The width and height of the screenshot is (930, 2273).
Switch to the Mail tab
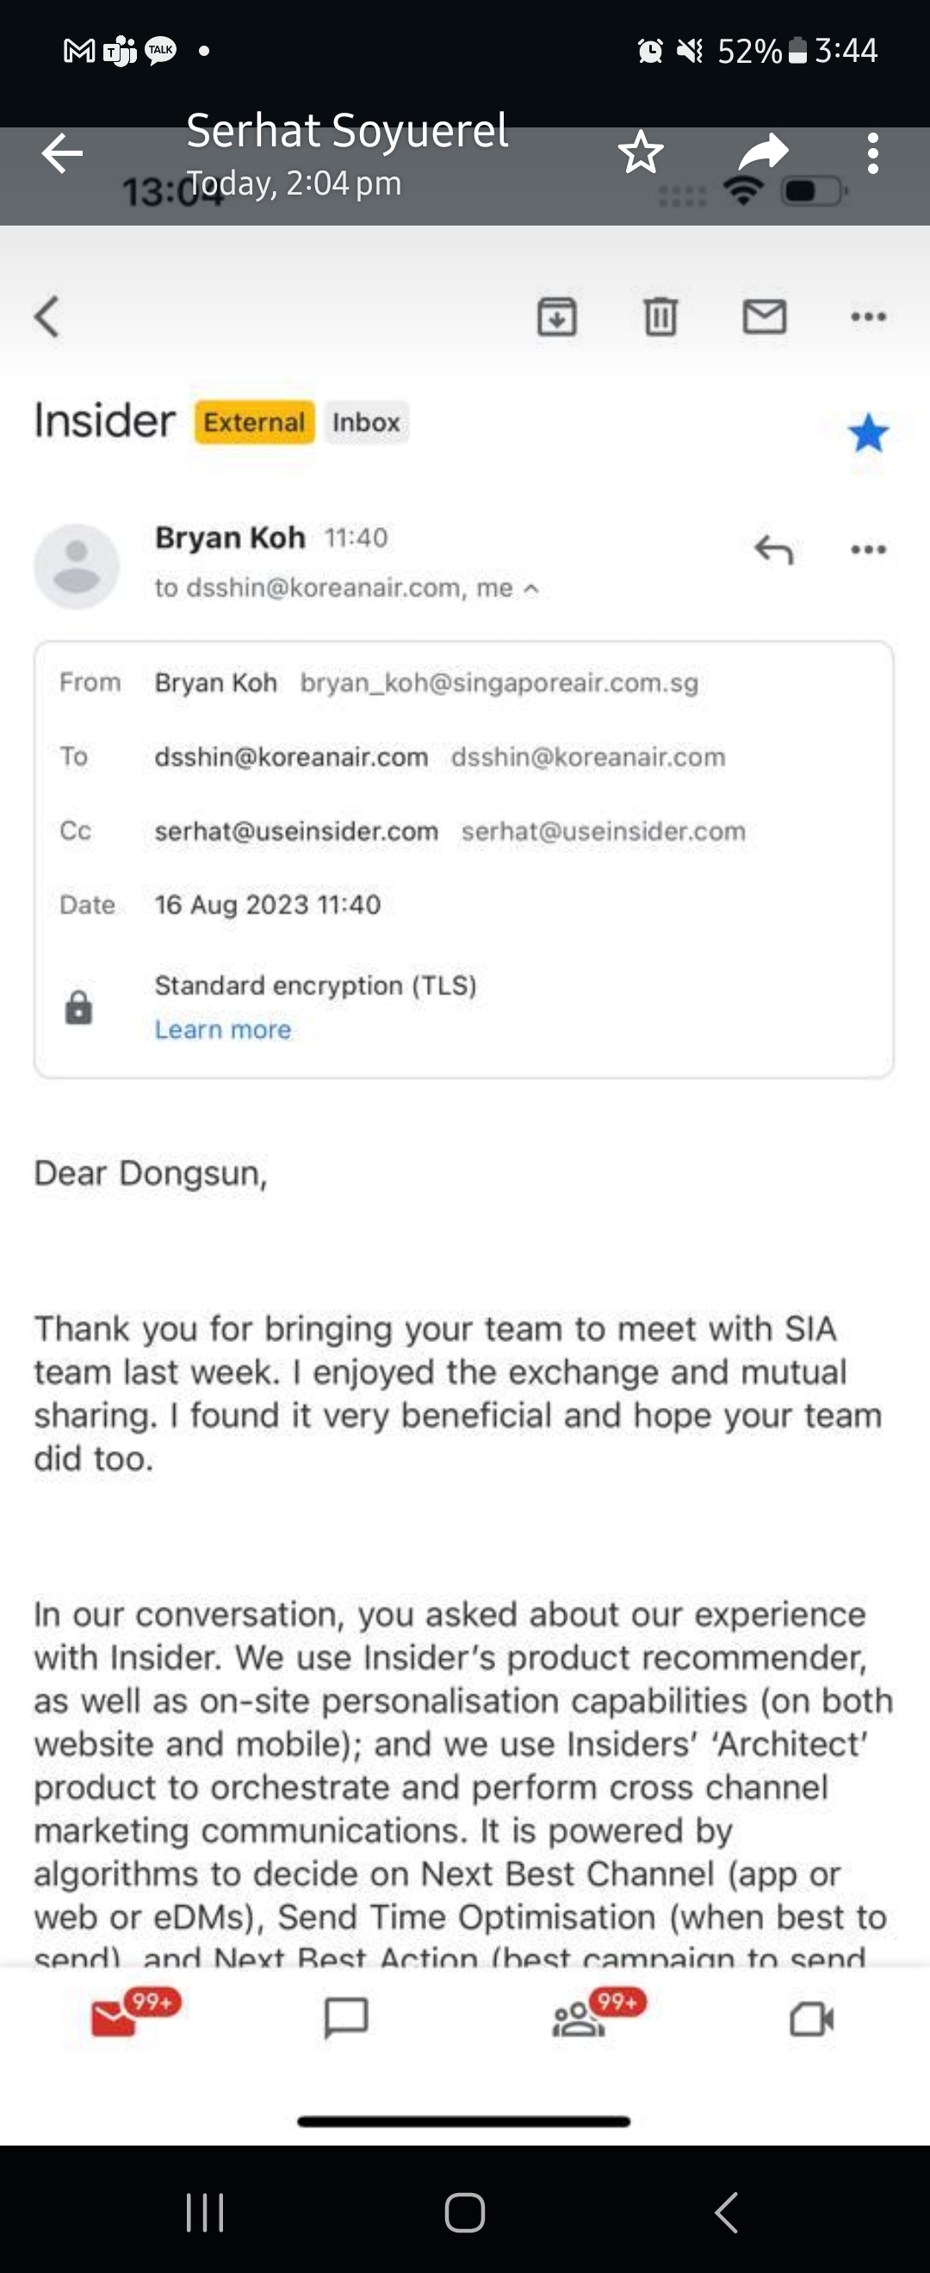(115, 2018)
